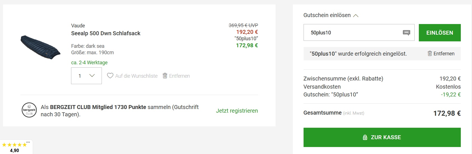Click the lock icon on Zur Kasse
The width and height of the screenshot is (472, 154).
pos(365,137)
